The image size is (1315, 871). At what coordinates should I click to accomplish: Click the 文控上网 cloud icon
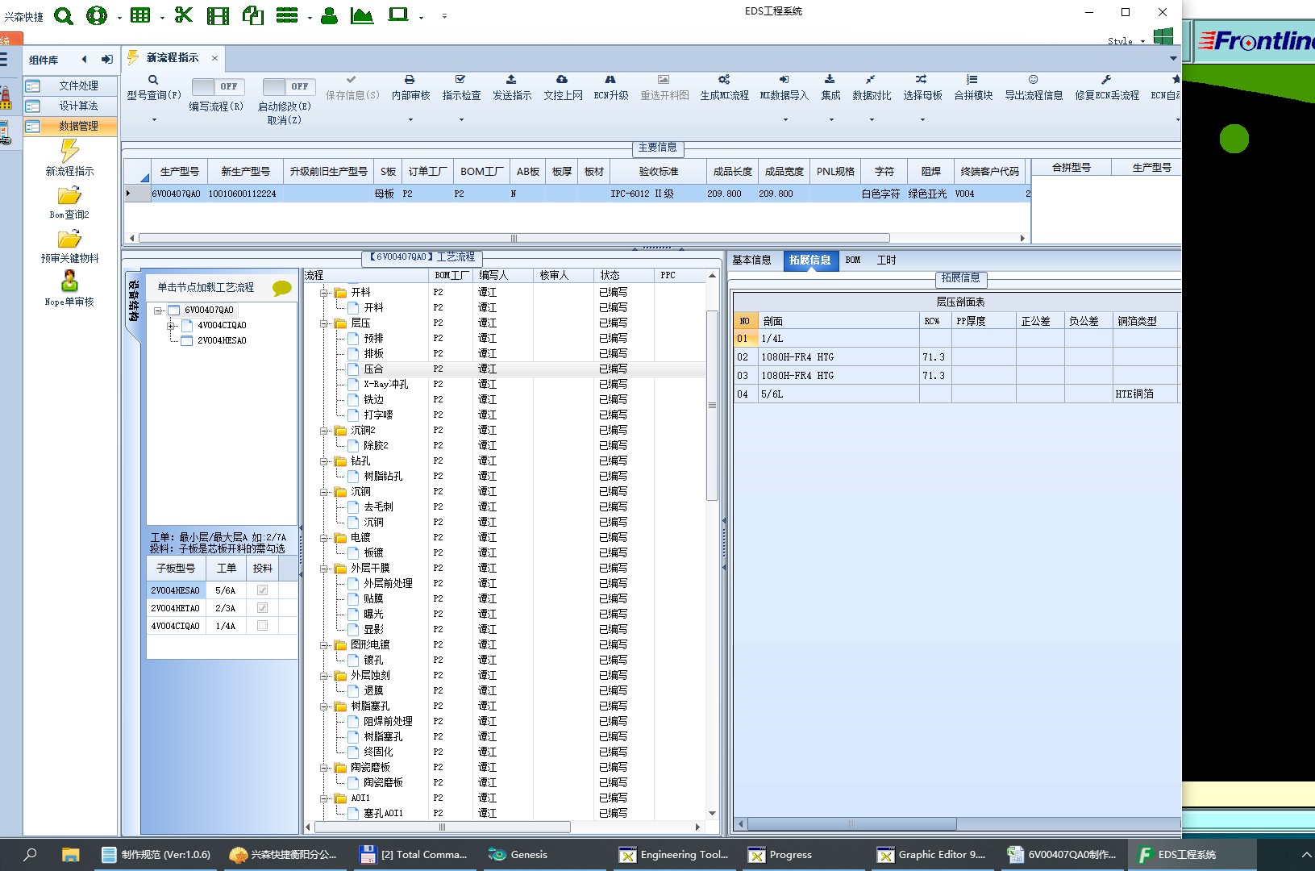click(x=562, y=80)
